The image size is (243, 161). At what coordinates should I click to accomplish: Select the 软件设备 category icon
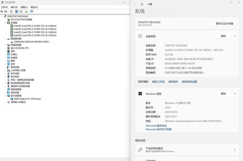point(8,73)
